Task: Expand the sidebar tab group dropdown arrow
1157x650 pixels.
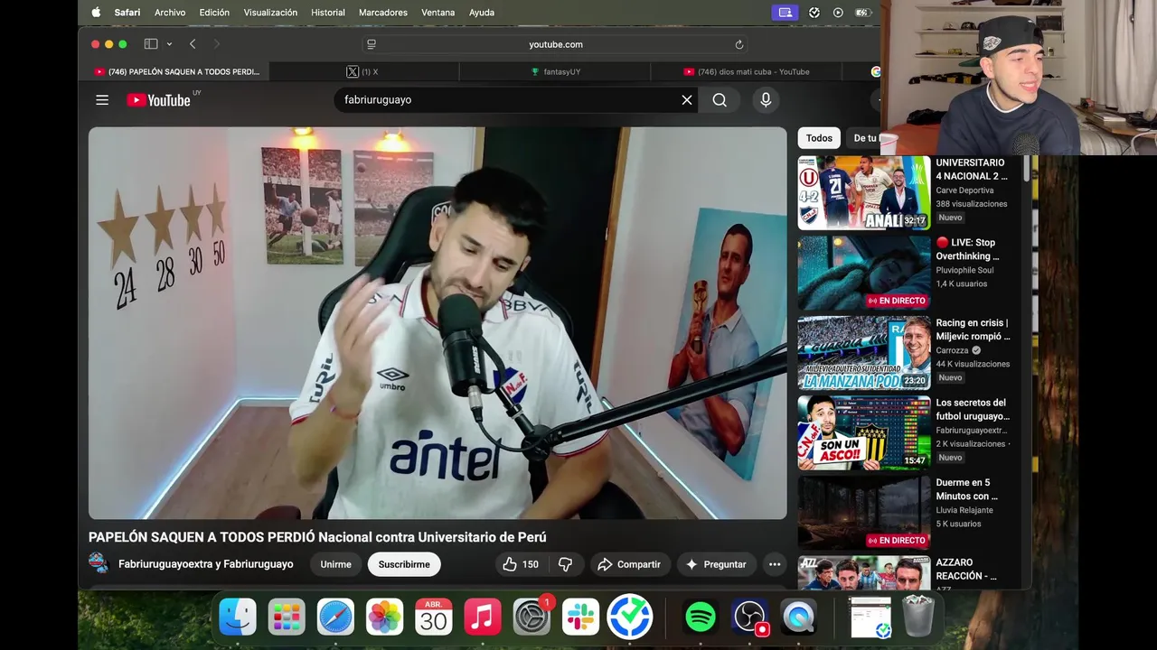Action: [x=167, y=44]
